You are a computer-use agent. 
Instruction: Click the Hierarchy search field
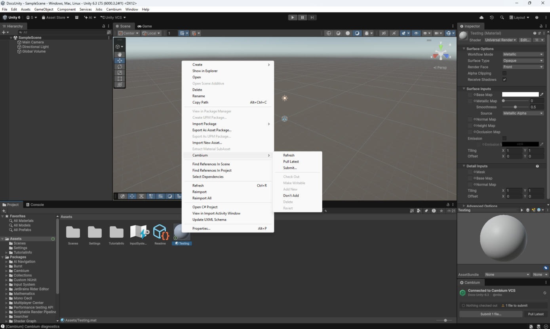click(62, 32)
